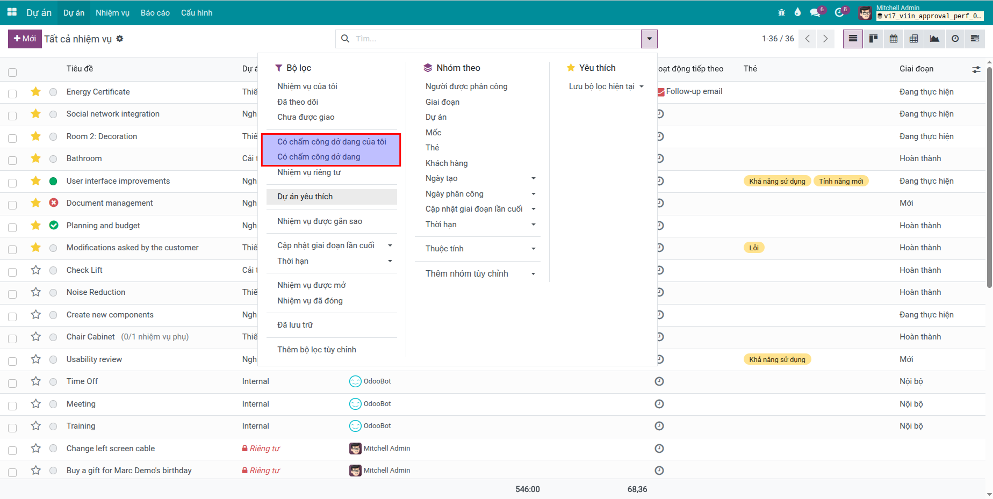Switch to Graph view
Image resolution: width=993 pixels, height=499 pixels.
pyautogui.click(x=934, y=39)
